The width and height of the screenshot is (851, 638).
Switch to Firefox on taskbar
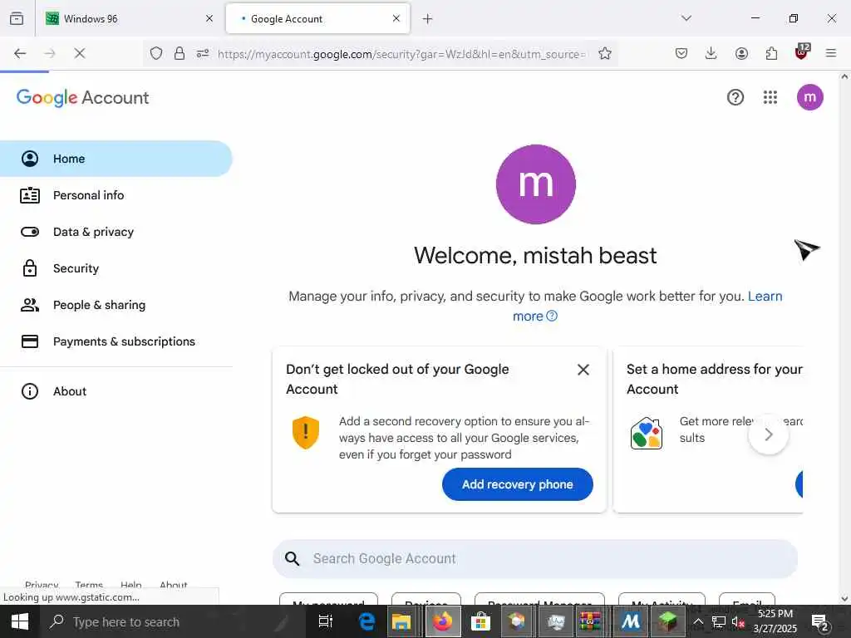[442, 621]
